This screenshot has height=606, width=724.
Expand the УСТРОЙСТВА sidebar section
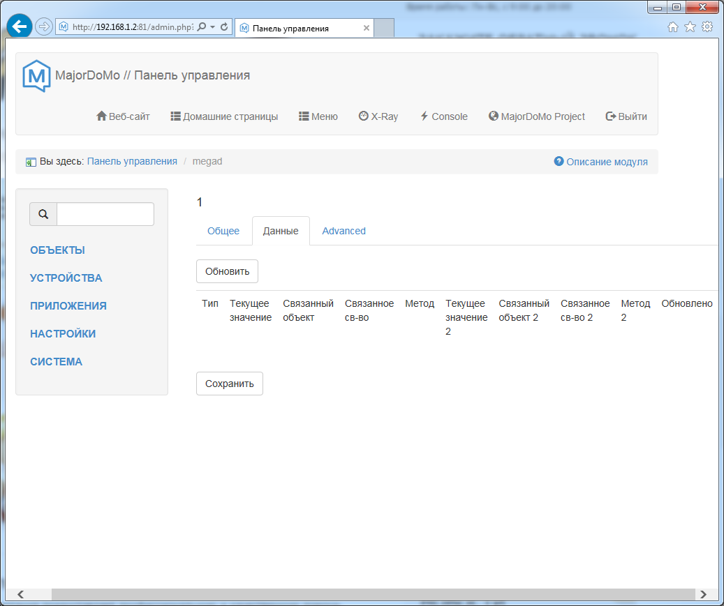pyautogui.click(x=66, y=278)
